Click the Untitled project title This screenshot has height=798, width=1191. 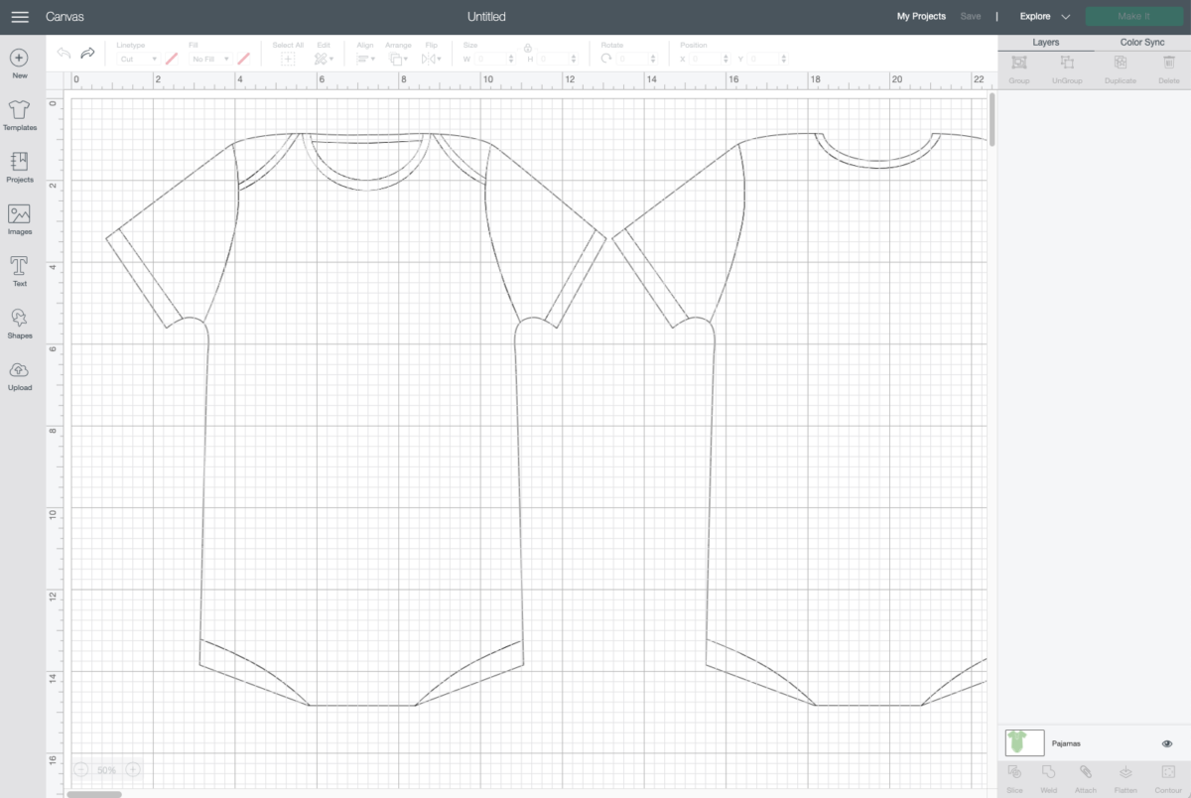tap(486, 17)
